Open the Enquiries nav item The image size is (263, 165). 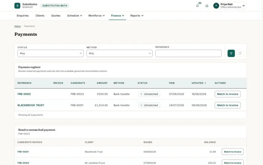click(23, 16)
